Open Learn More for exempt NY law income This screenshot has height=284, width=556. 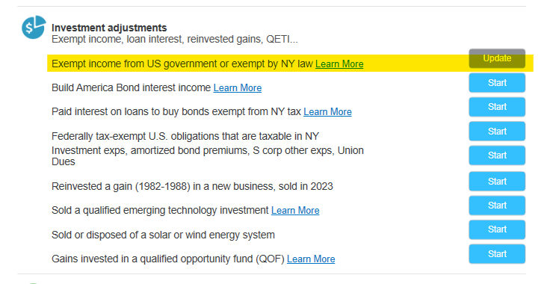tap(339, 64)
